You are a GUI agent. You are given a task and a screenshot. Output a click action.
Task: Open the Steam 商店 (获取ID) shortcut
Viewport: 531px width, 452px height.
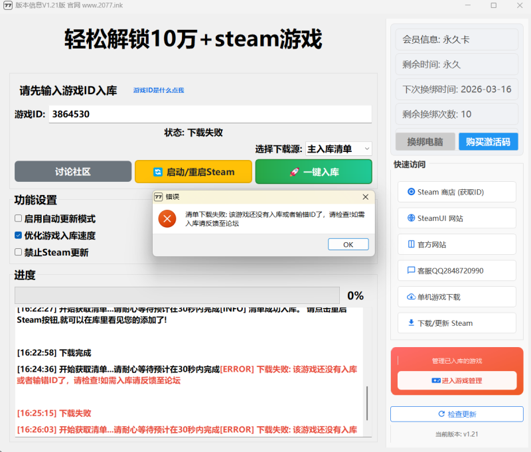pos(456,192)
